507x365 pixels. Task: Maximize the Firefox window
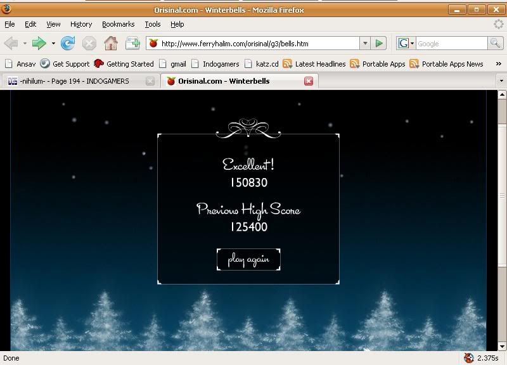(x=477, y=10)
